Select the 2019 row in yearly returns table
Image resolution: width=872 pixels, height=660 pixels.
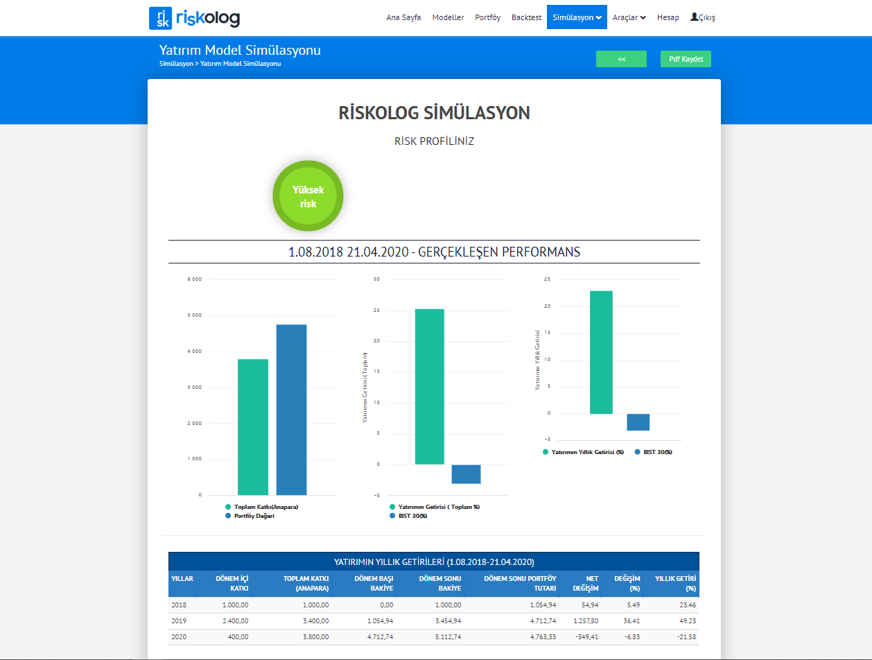pos(433,620)
